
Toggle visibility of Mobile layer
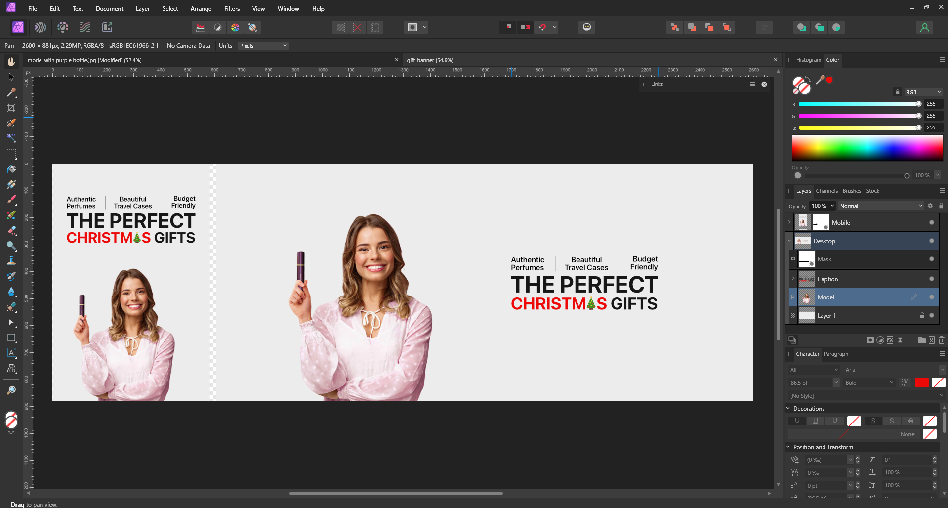[x=932, y=222]
